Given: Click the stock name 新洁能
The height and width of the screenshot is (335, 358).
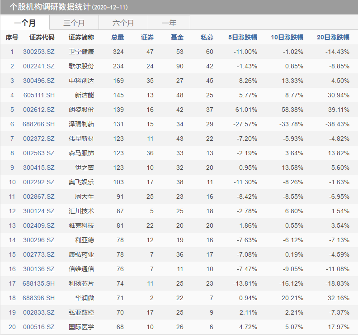Looking at the screenshot, I should 85,95.
